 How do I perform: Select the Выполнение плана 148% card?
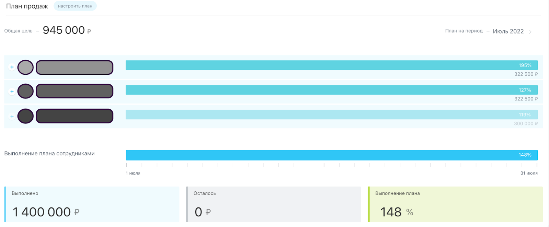click(455, 204)
